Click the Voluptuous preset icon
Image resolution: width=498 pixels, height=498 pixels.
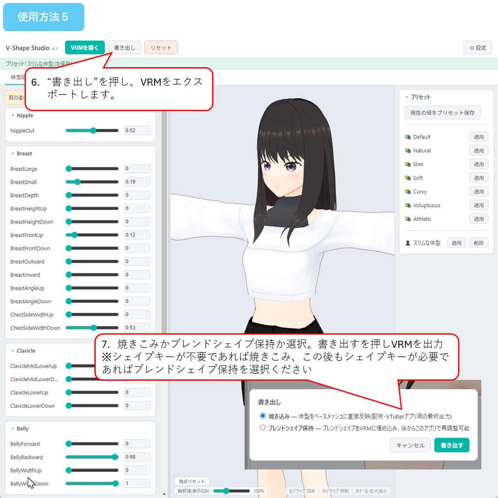[408, 206]
